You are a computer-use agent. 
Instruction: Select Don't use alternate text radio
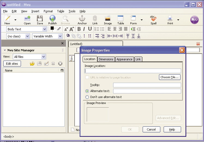click(x=87, y=97)
